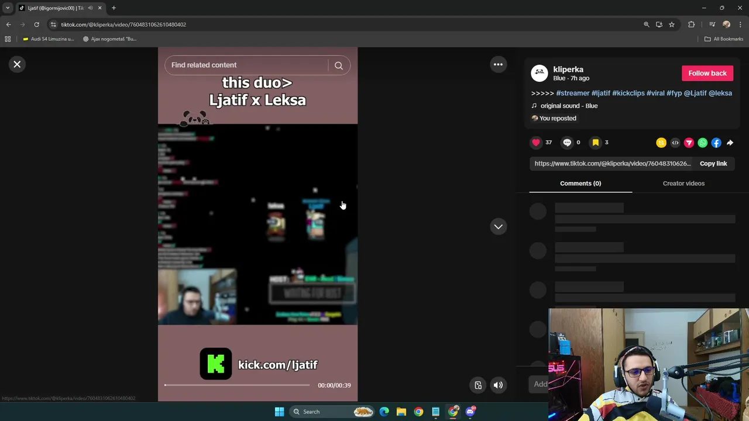
Task: Send to friends via red paper-plane icon
Action: tap(689, 143)
